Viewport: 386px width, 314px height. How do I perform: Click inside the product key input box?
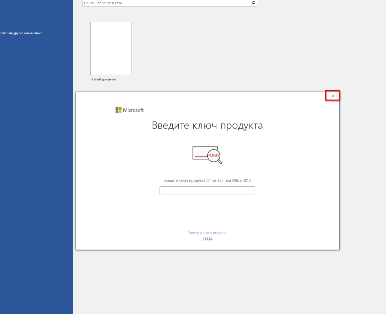(x=207, y=190)
